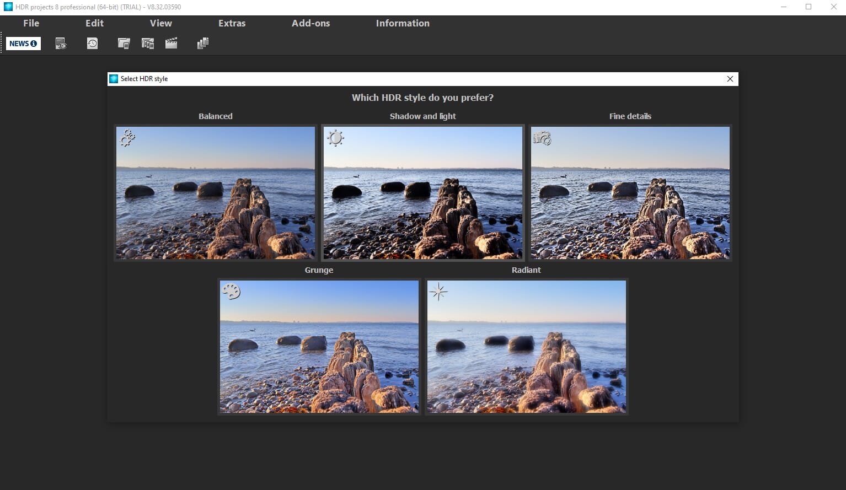Open the recent history clock icon
846x490 pixels.
click(x=92, y=44)
